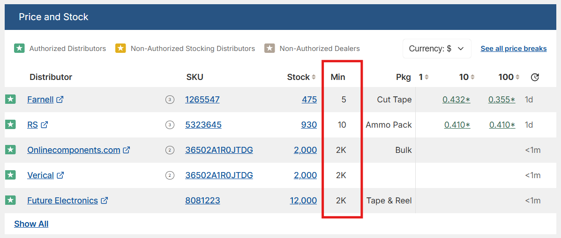Open the Onlinecomponents.com distributor link
Viewport: 561px width, 238px height.
tap(74, 150)
